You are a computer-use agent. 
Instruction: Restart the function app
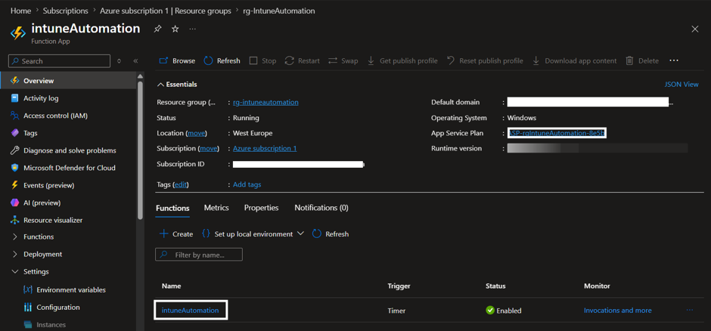(x=303, y=60)
